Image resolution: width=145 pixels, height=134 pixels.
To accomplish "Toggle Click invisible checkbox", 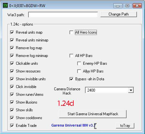I will [x=12, y=87].
